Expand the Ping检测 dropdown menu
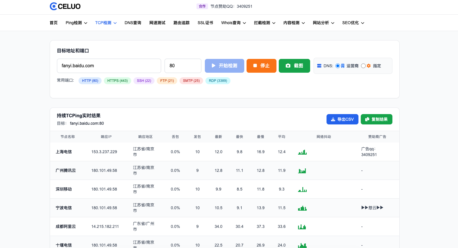 (76, 23)
